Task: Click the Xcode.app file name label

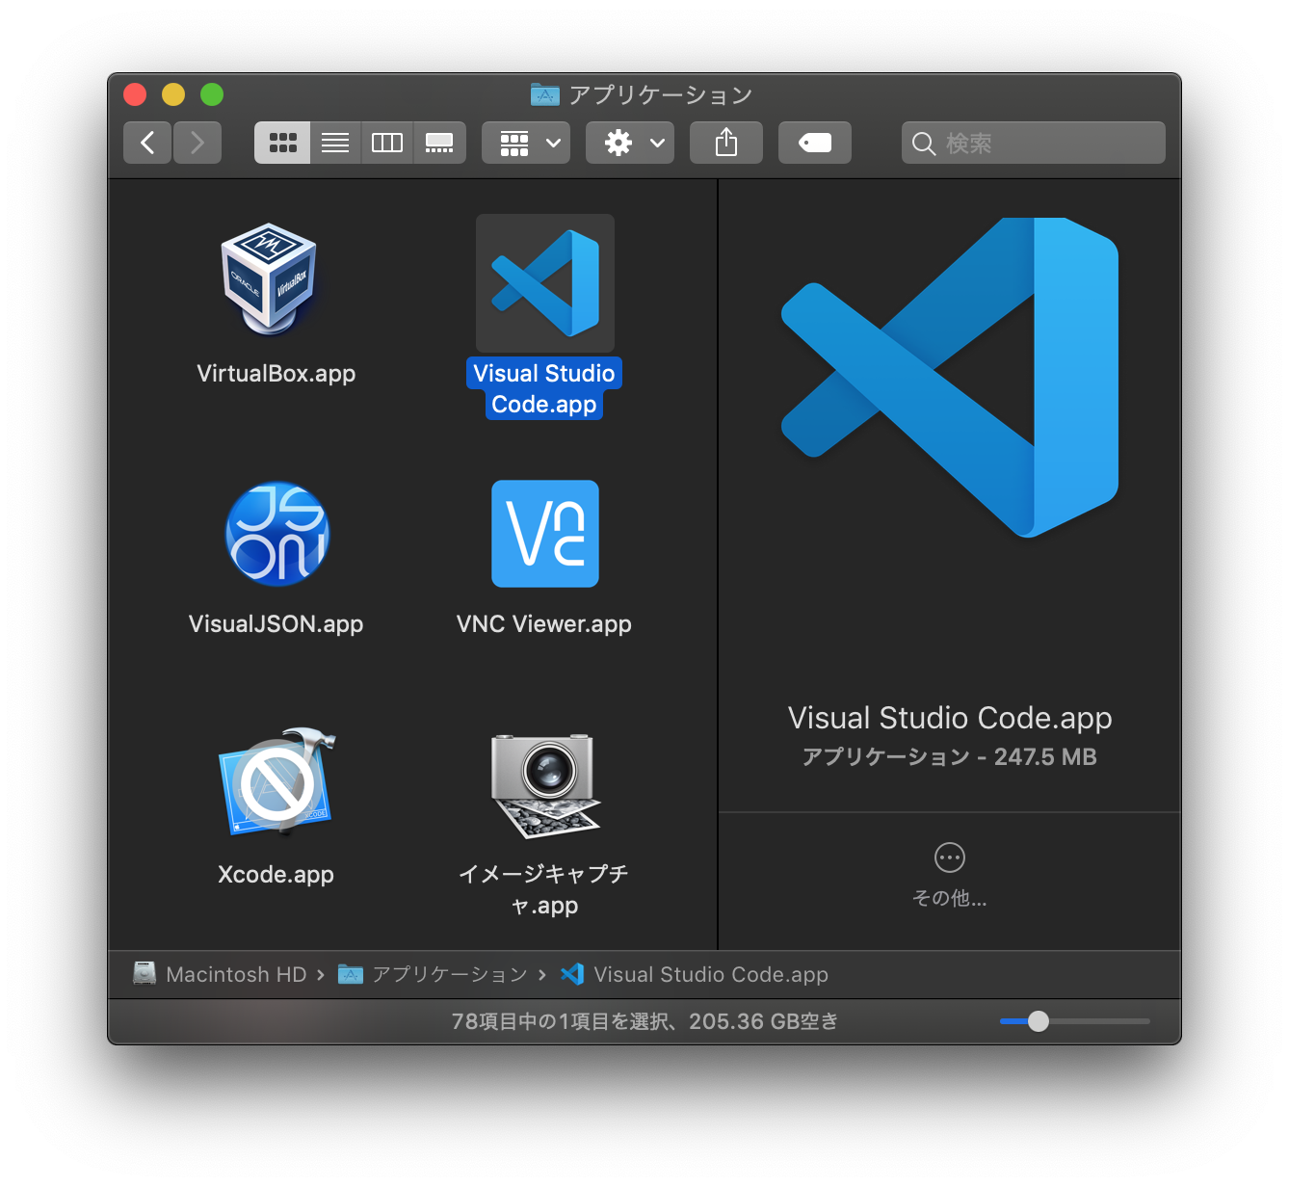Action: coord(276,875)
